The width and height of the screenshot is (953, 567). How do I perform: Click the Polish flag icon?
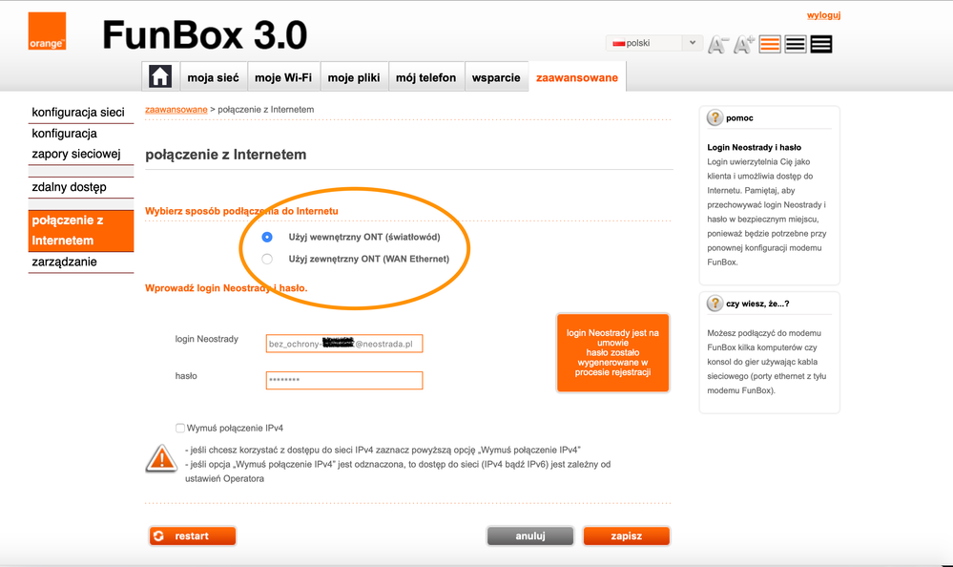(619, 43)
